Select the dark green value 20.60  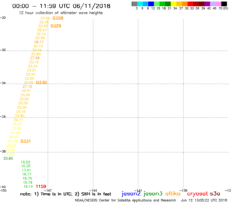8,158
